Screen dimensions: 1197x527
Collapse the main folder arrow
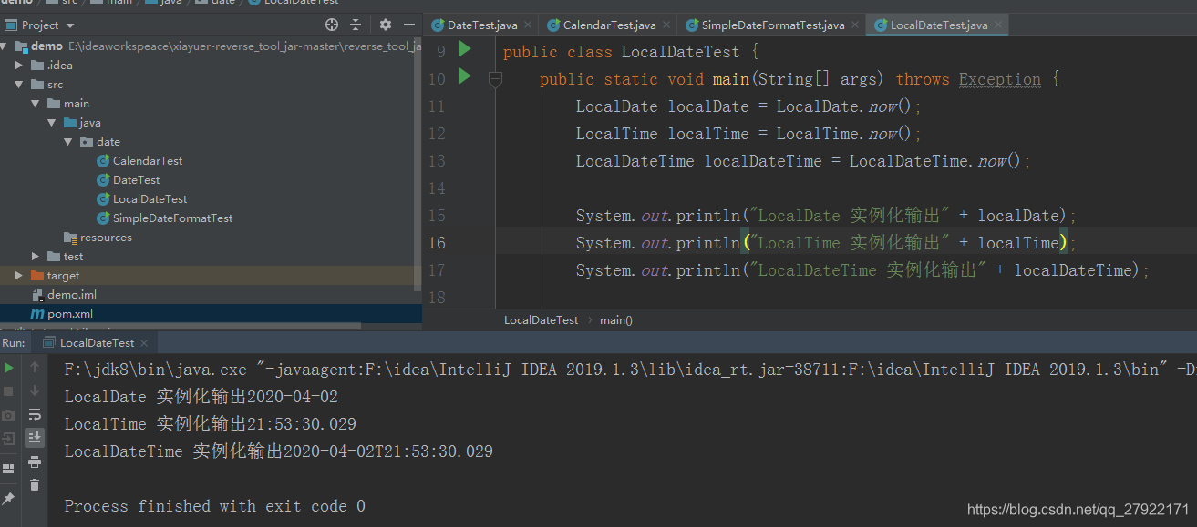[36, 103]
